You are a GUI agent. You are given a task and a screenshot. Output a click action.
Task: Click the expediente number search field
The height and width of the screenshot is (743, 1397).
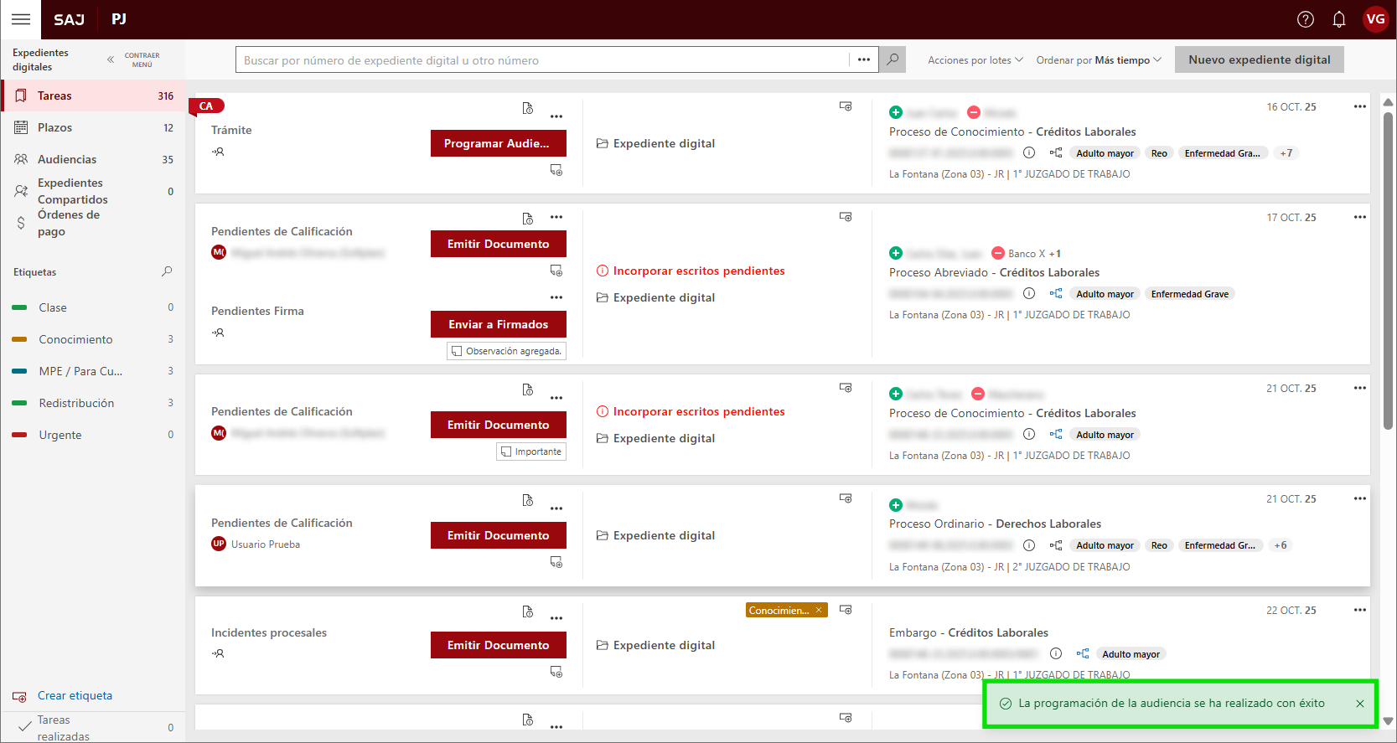pyautogui.click(x=541, y=60)
